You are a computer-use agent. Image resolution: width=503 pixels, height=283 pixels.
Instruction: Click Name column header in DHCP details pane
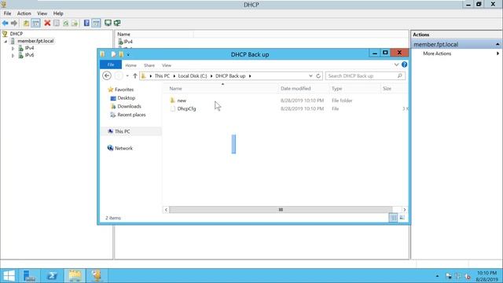[x=123, y=35]
